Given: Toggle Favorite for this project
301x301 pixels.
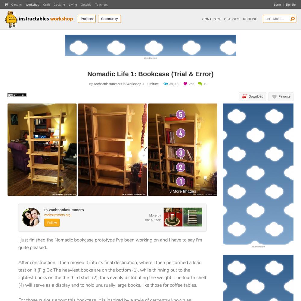Looking at the screenshot, I should coord(281,96).
